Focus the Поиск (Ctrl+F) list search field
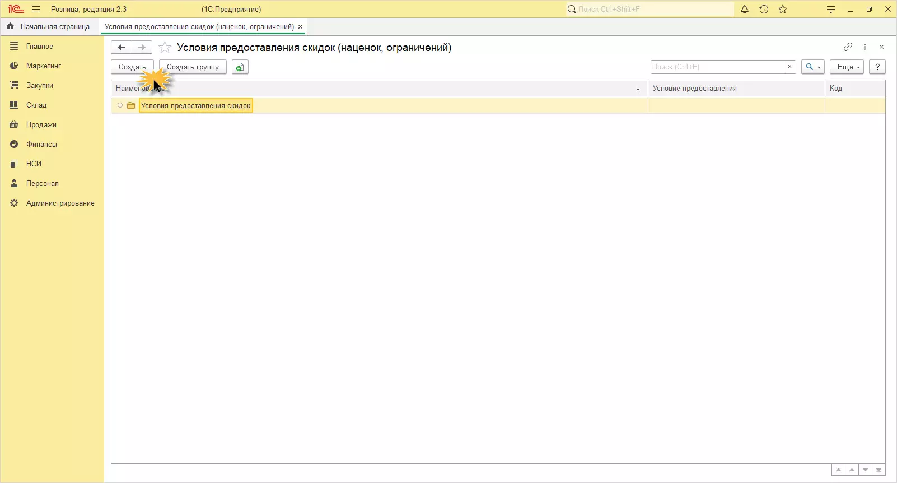Viewport: 897px width, 483px height. click(x=717, y=67)
